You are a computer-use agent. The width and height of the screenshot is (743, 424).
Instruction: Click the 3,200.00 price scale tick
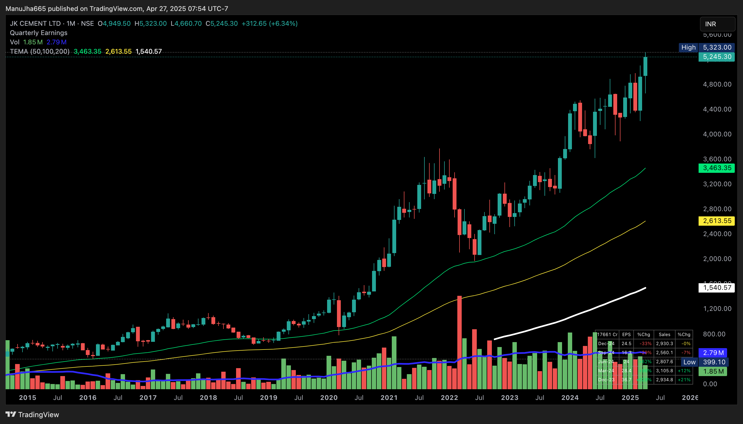click(x=717, y=184)
